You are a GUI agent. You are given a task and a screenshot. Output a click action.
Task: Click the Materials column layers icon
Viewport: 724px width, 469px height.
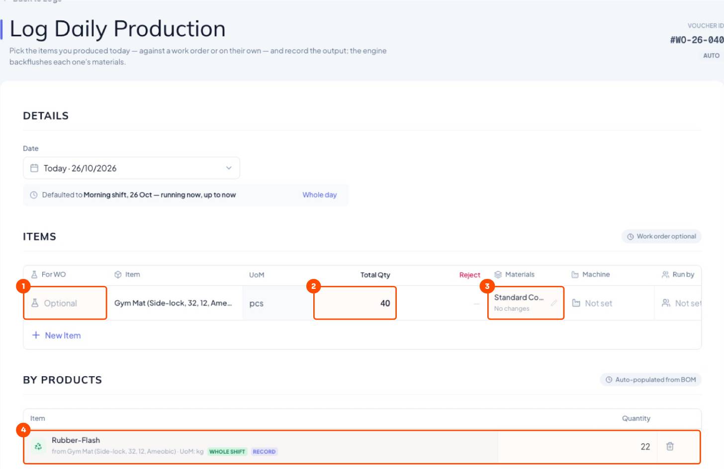pos(498,274)
